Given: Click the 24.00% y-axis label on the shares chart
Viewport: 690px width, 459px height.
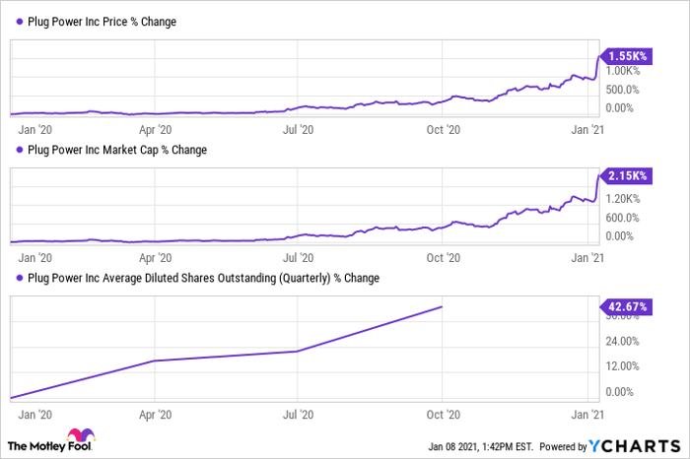Looking at the screenshot, I should point(621,341).
